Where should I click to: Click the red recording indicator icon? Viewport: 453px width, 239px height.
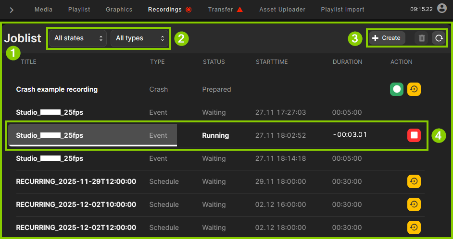coord(189,10)
